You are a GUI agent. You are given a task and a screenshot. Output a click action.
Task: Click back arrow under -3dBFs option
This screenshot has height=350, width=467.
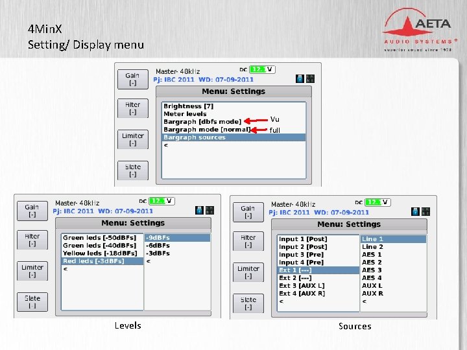point(149,261)
